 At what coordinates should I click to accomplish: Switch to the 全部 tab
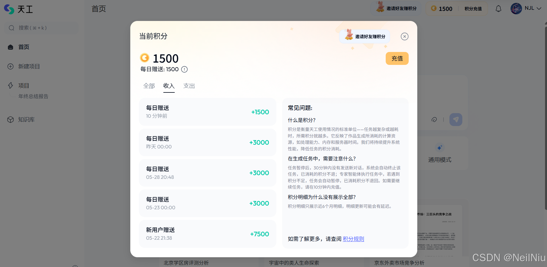coord(149,86)
